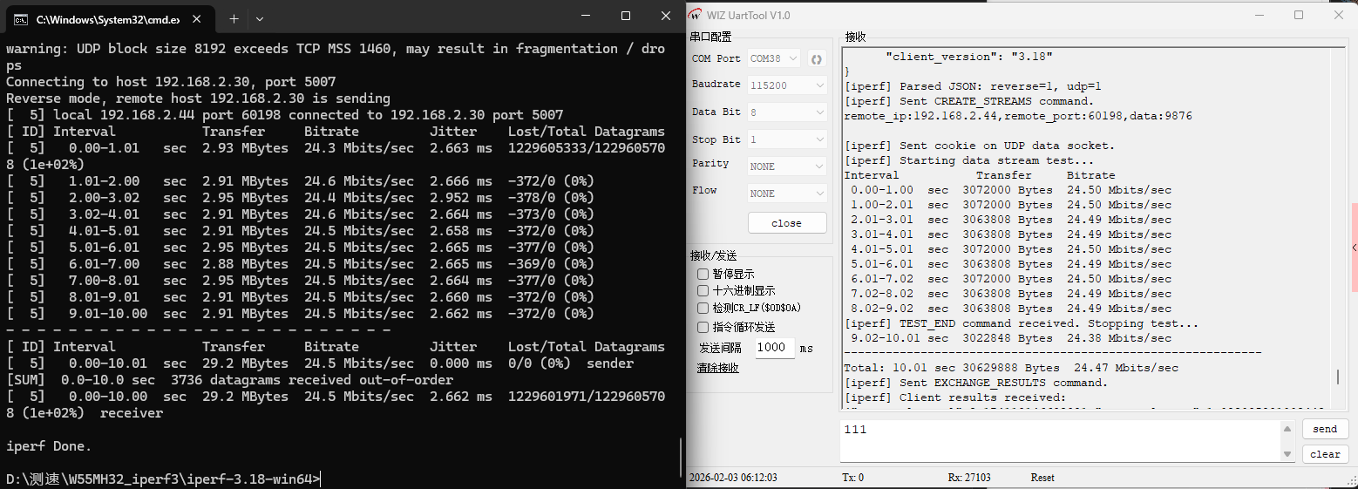Open the COM Port dropdown
This screenshot has height=489, width=1358.
[x=774, y=58]
